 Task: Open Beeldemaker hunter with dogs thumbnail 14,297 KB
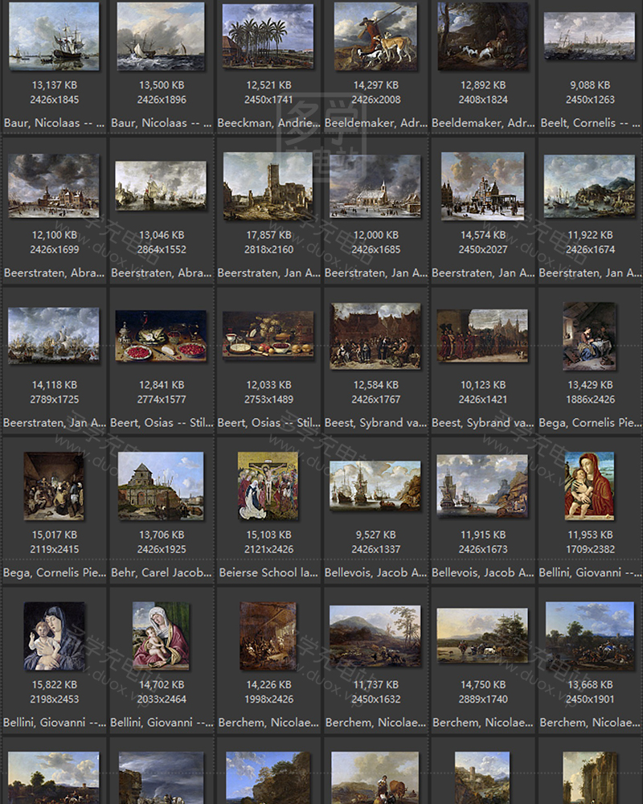[x=375, y=37]
